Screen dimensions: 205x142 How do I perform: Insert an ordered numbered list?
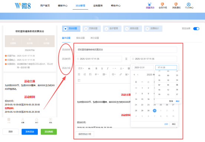click(85, 74)
